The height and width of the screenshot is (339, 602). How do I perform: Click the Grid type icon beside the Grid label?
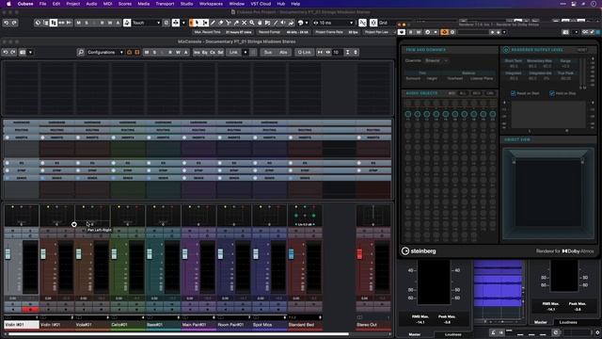click(373, 23)
